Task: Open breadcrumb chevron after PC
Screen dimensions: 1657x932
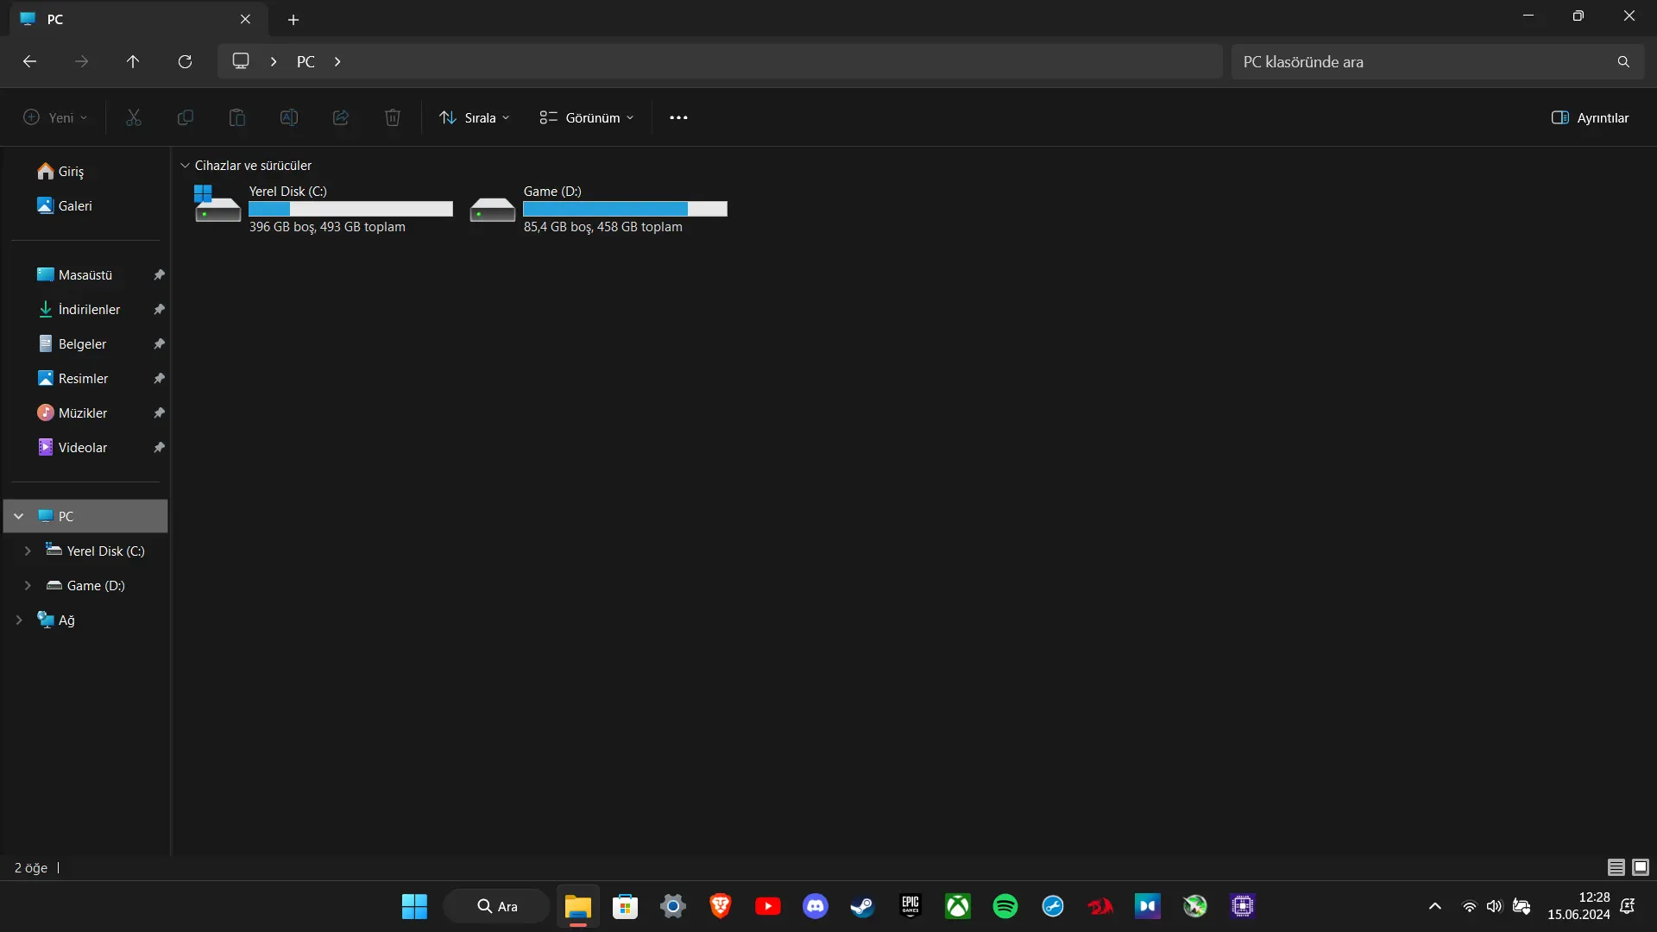Action: (337, 61)
